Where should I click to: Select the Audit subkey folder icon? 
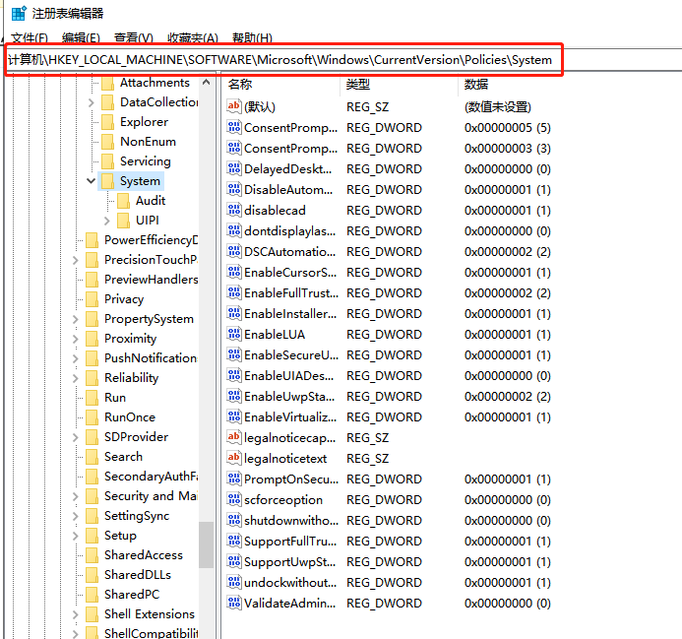(124, 201)
